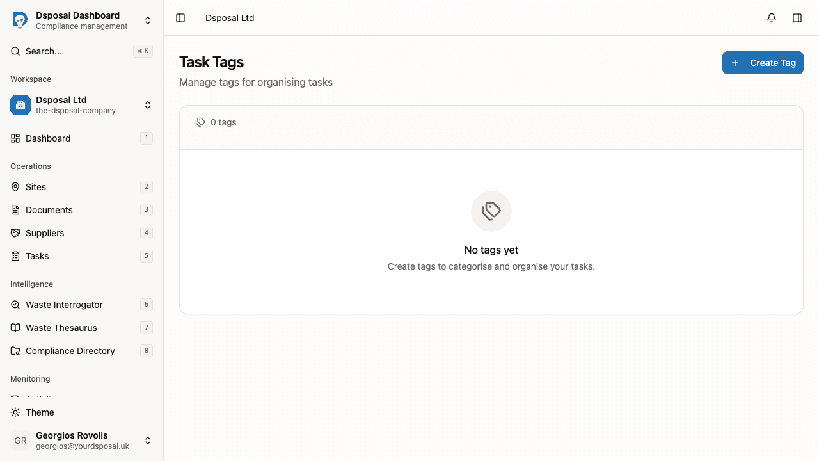Toggle the left sidebar panel
The height and width of the screenshot is (461, 819).
(x=180, y=18)
